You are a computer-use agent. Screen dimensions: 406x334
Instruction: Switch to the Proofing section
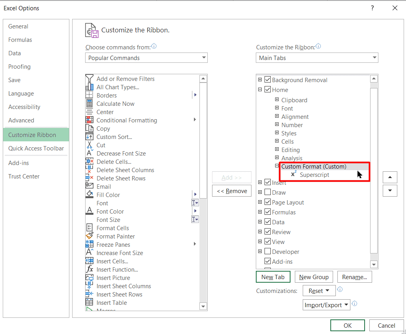[x=19, y=66]
